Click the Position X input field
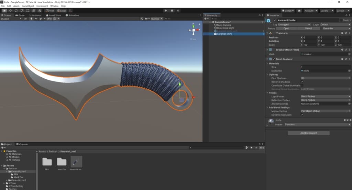Viewport: 352px width, 190px height. tap(309, 37)
